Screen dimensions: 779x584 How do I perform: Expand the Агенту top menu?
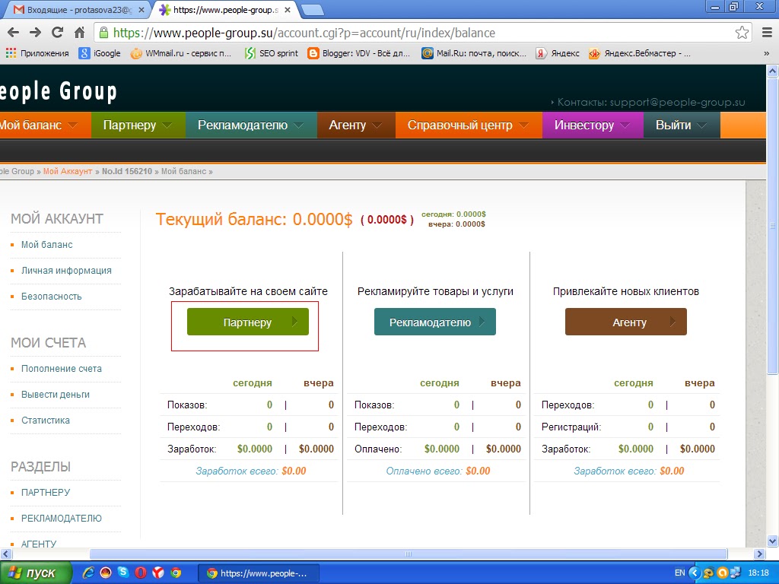click(356, 125)
